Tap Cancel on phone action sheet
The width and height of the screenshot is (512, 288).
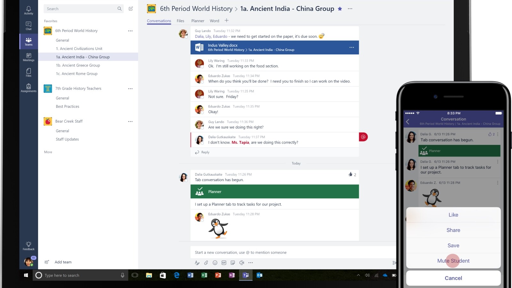tap(453, 278)
